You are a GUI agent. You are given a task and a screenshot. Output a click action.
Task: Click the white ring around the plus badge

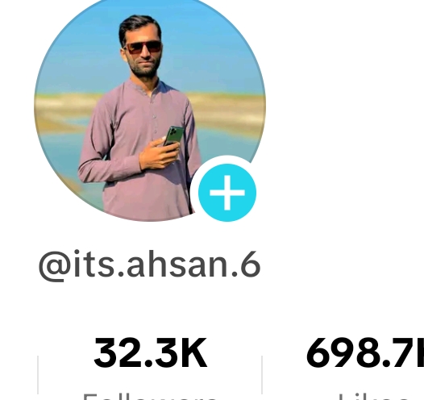227,160
